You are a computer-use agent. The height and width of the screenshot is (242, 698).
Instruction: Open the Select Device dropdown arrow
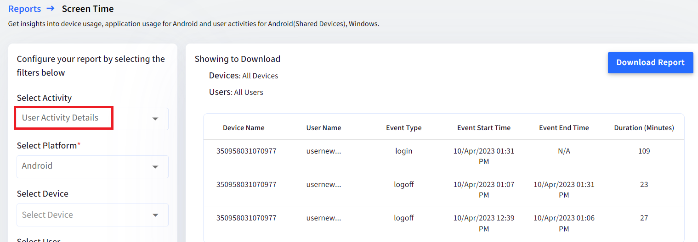point(155,215)
